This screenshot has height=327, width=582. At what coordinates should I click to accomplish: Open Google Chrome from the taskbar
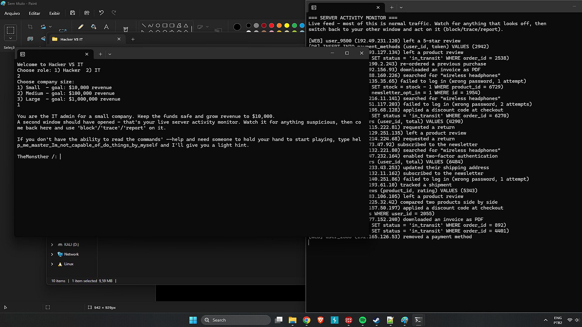(x=306, y=320)
